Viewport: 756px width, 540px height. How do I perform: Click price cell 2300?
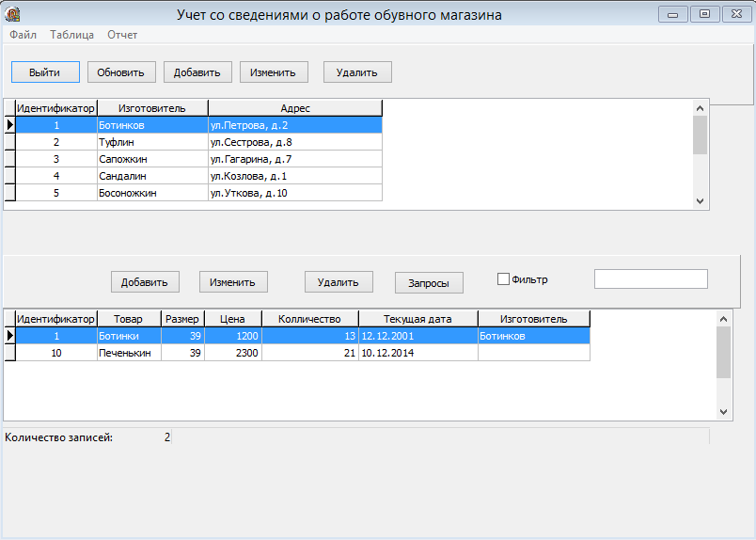click(x=233, y=353)
